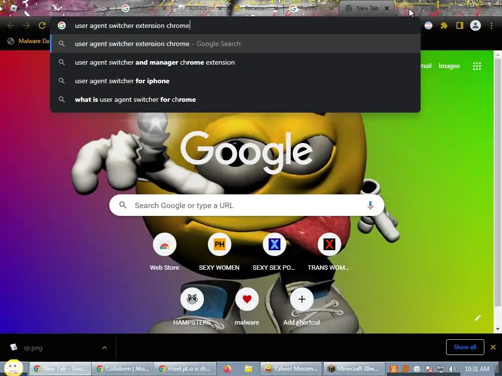Screen dimensions: 502x376
Task: Click the taskbar clock showing 10:31 AM
Action: pos(477,369)
